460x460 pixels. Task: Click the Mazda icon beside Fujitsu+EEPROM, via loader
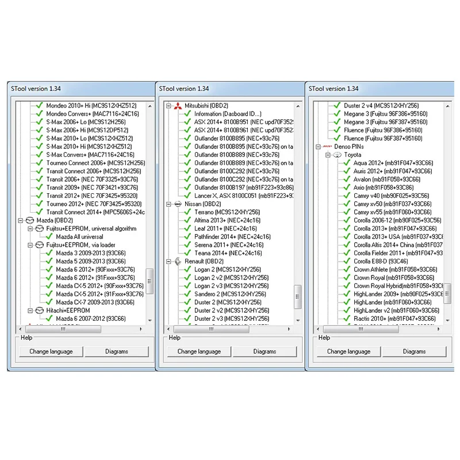pyautogui.click(x=40, y=245)
